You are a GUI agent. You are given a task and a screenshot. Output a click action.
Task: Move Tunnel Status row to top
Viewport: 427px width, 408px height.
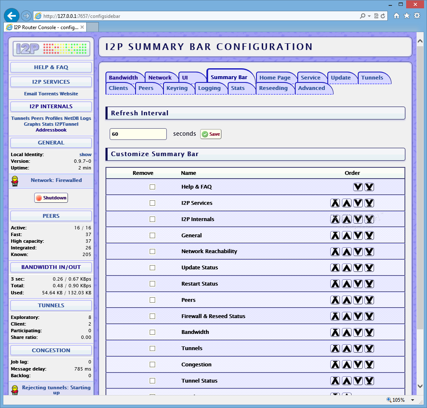335,381
